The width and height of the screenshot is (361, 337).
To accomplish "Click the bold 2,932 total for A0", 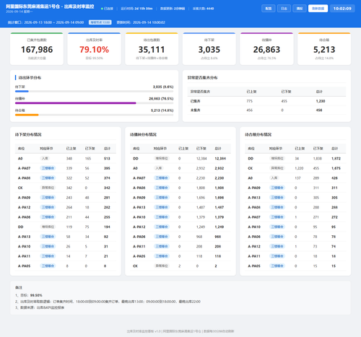I will pyautogui.click(x=219, y=168).
